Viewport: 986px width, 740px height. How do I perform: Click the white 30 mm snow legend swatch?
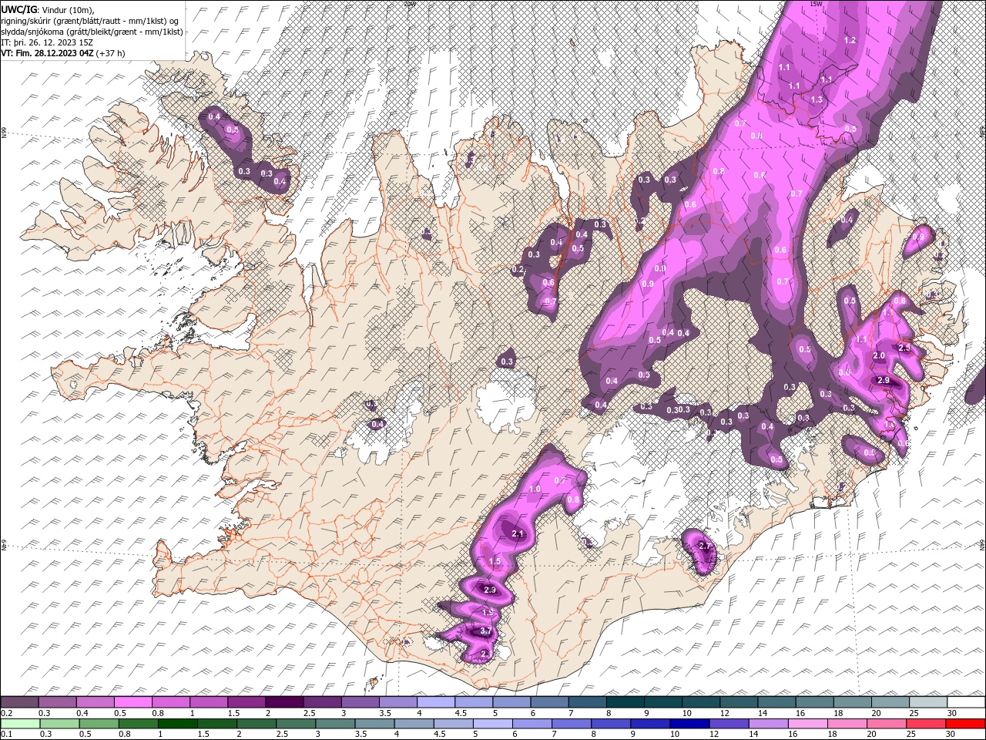click(x=965, y=702)
